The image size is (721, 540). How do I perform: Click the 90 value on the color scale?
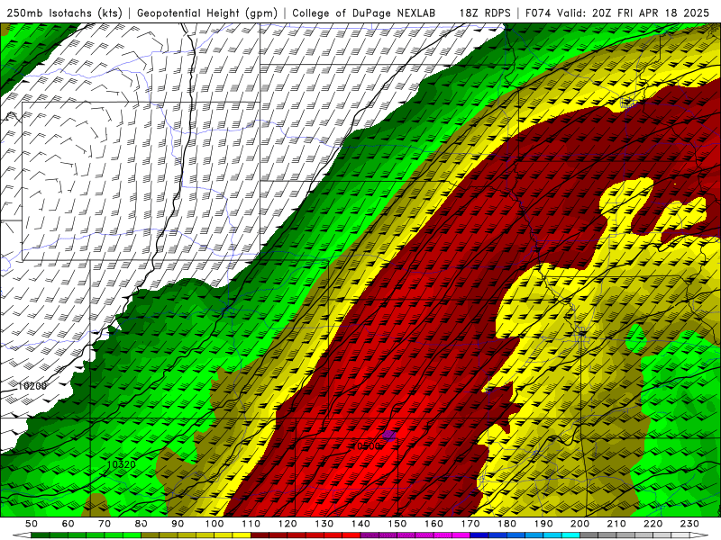(x=178, y=524)
